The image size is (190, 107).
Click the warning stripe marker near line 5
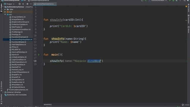tap(186, 21)
